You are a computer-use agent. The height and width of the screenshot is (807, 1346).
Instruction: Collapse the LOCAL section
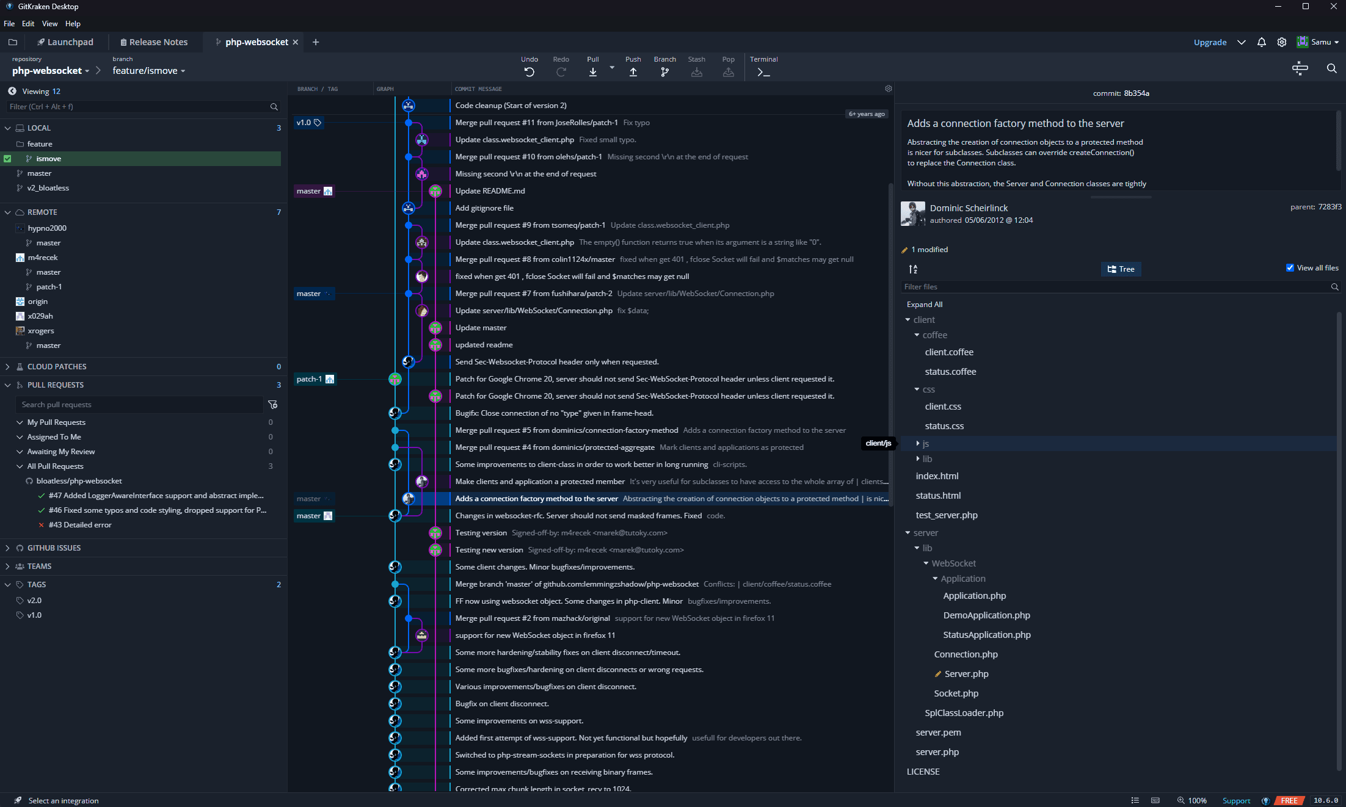coord(7,128)
